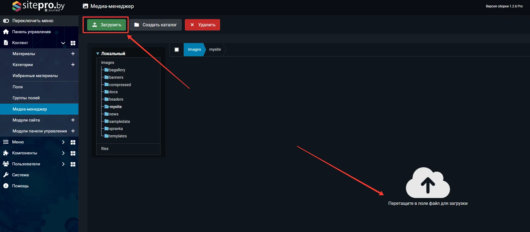530x232 pixels.
Task: Click the sitepro.by logo
Action: coord(38,6)
